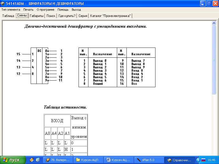The height and width of the screenshot is (164, 219).
Task: Click pin number 14 on the schematic
Action: coord(18,61)
